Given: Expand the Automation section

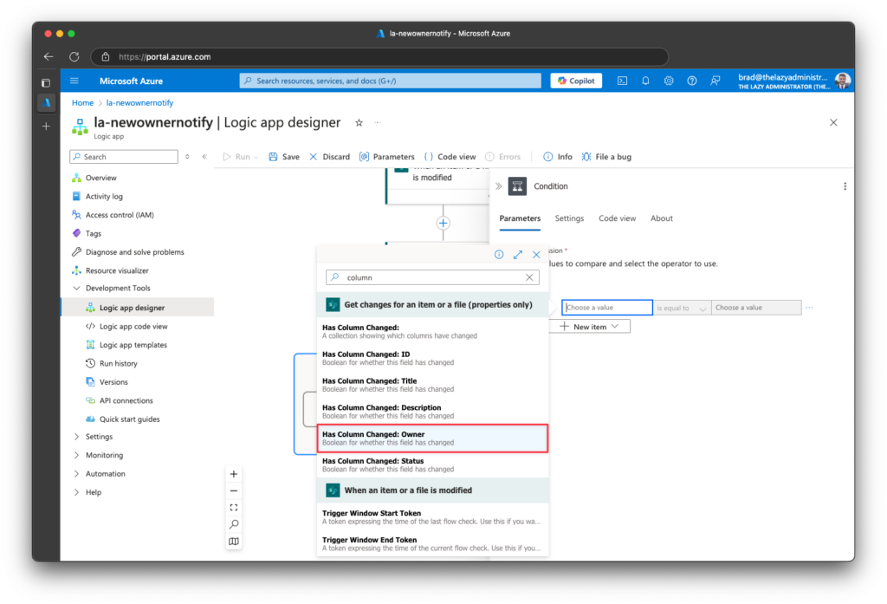Looking at the screenshot, I should [77, 474].
